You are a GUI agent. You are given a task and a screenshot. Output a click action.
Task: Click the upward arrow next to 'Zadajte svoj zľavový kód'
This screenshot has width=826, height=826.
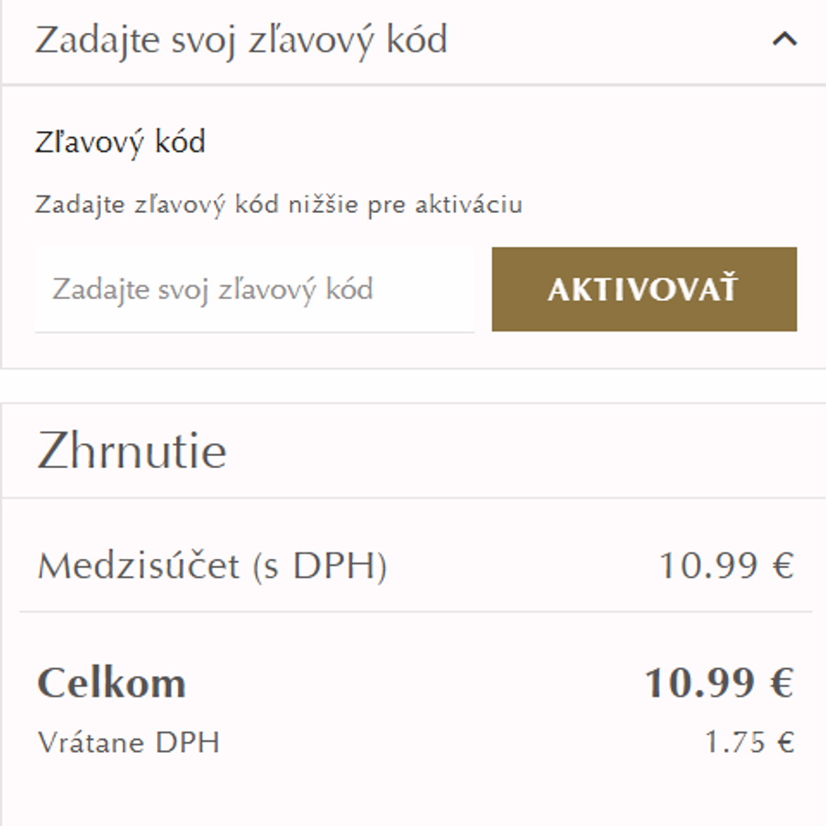point(783,40)
